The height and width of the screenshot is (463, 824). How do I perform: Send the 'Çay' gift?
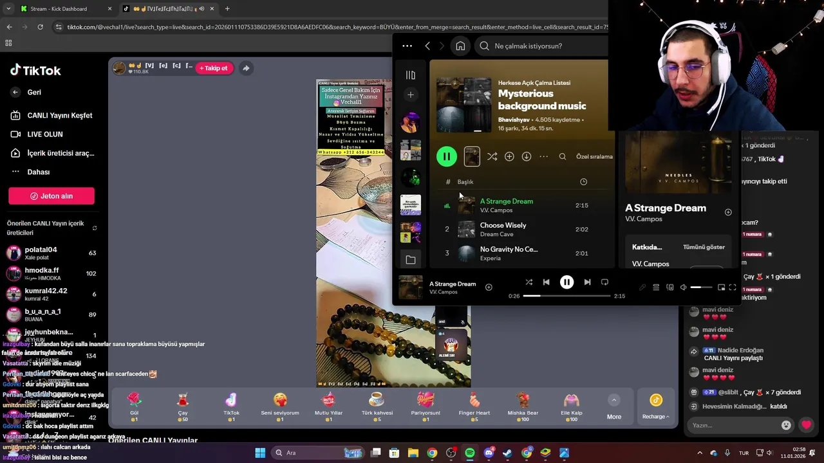click(x=183, y=406)
